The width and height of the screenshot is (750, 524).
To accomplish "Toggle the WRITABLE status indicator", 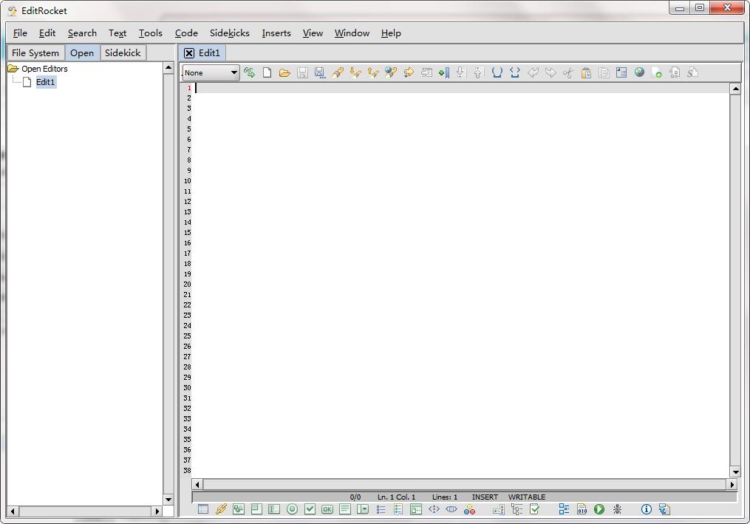I will pos(527,497).
